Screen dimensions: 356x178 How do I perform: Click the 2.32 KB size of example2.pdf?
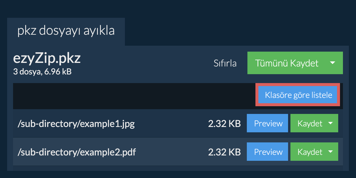pyautogui.click(x=224, y=152)
